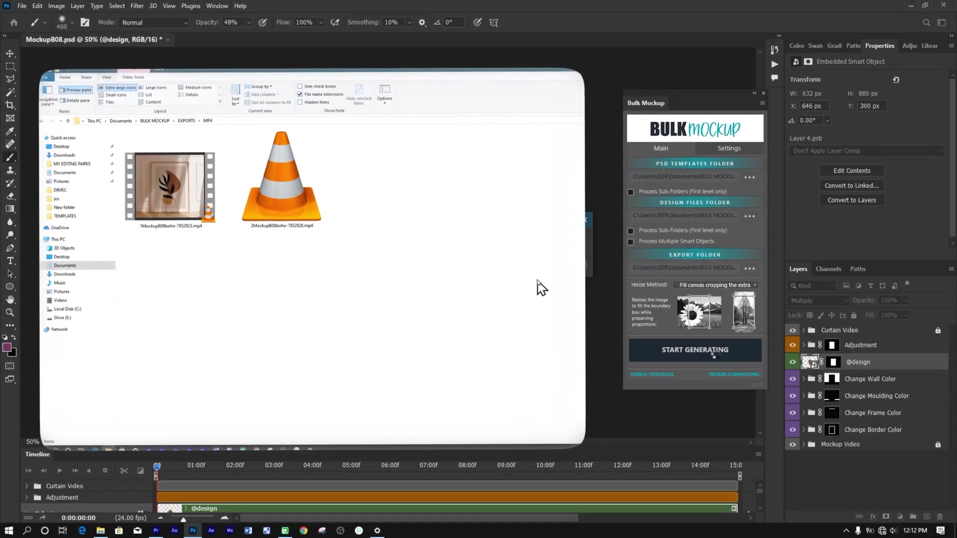The image size is (957, 538).
Task: Select the Clone Stamp tool
Action: 10,169
